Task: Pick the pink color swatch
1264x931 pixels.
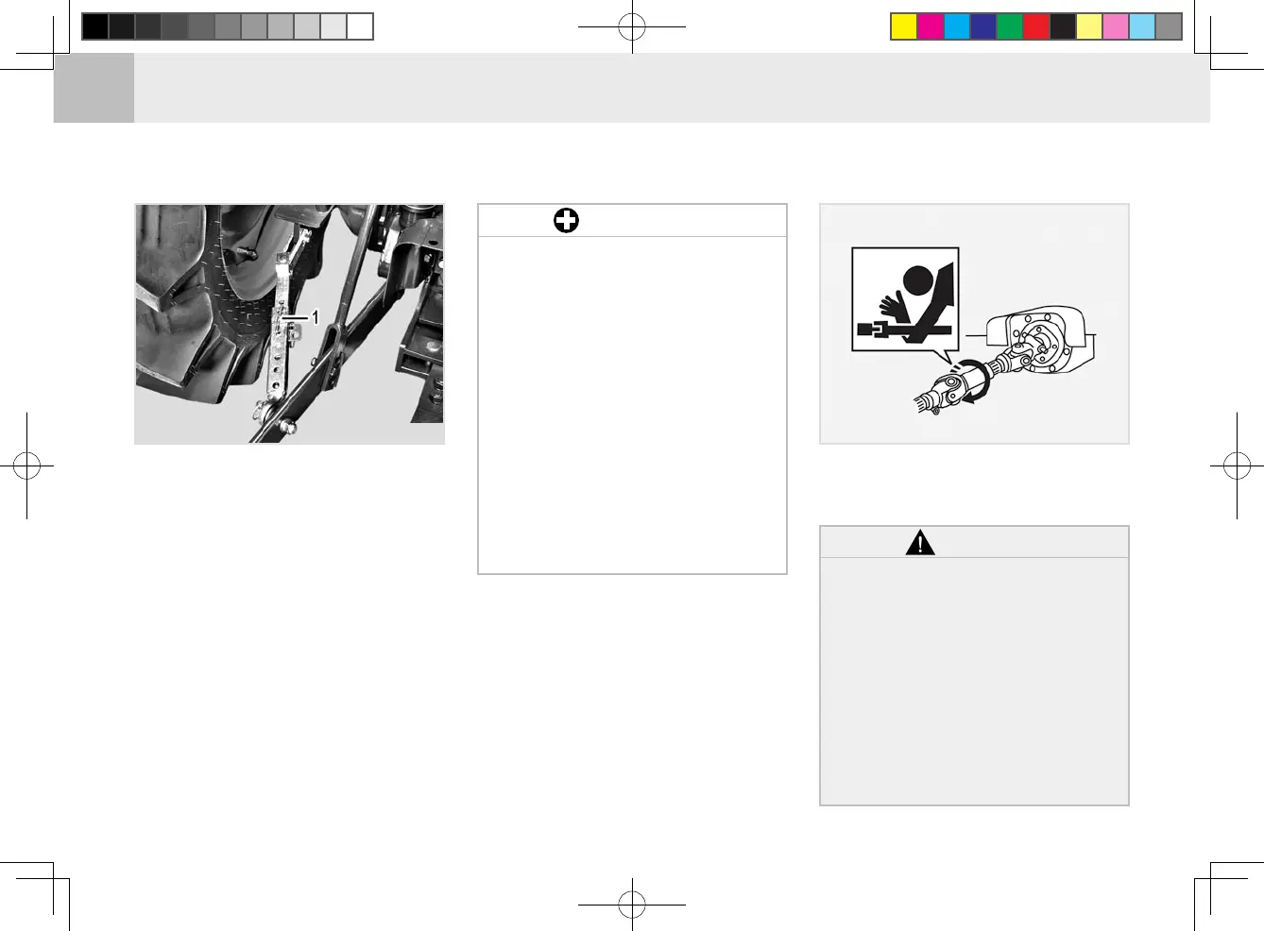Action: pos(1116,26)
